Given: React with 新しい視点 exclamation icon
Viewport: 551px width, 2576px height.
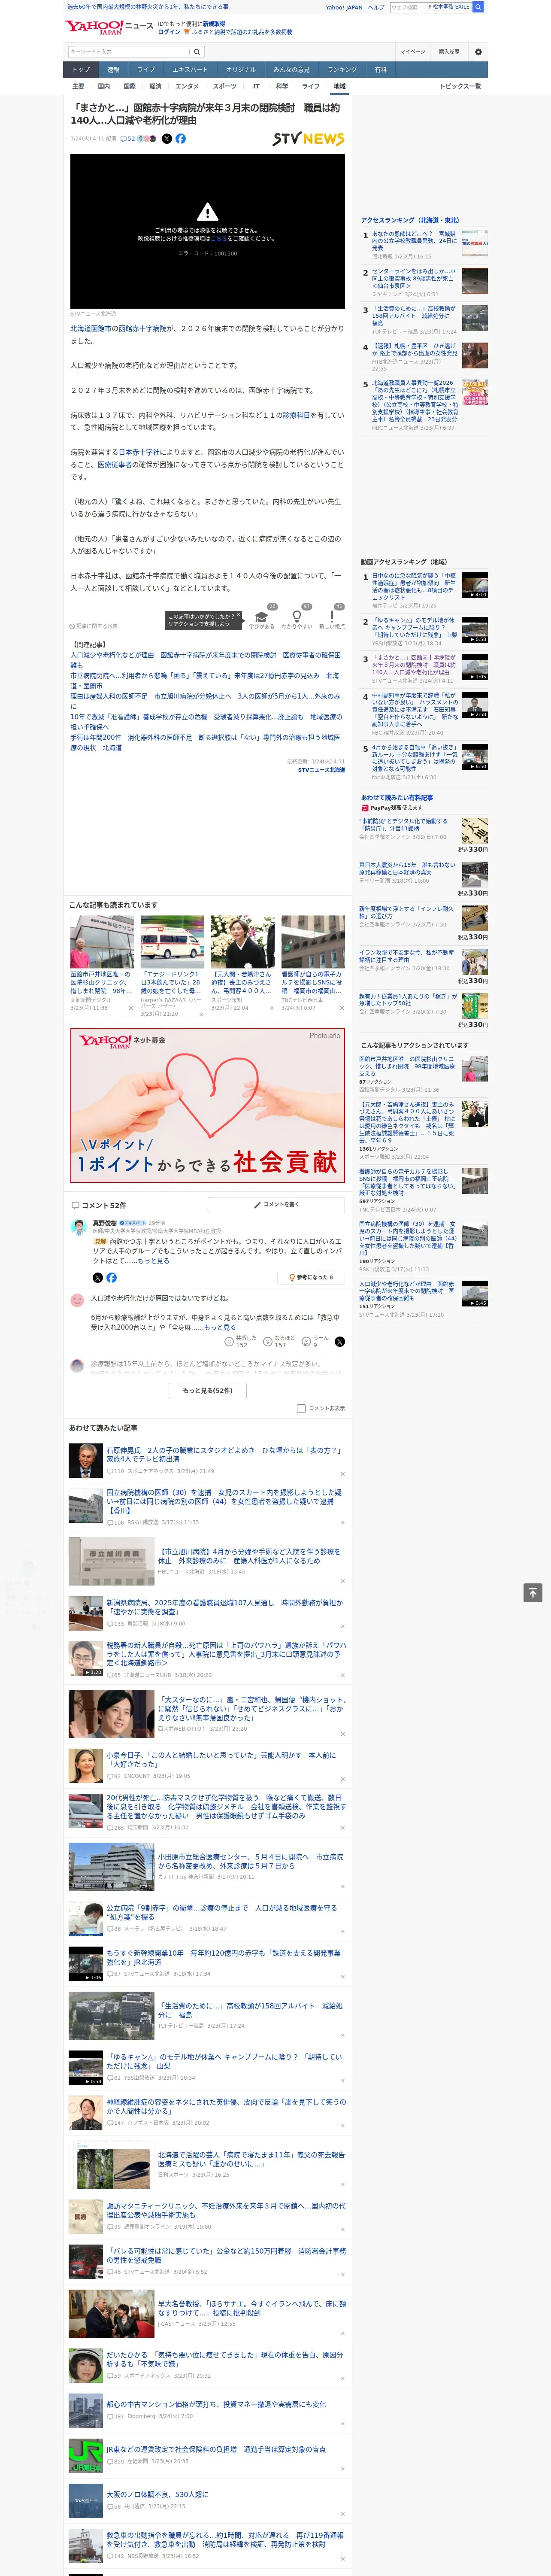Looking at the screenshot, I should point(332,616).
